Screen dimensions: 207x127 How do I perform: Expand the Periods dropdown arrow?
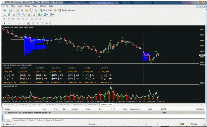point(47,15)
